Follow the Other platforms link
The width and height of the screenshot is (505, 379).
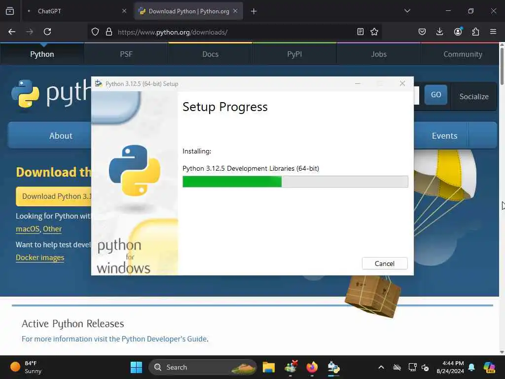pyautogui.click(x=52, y=229)
